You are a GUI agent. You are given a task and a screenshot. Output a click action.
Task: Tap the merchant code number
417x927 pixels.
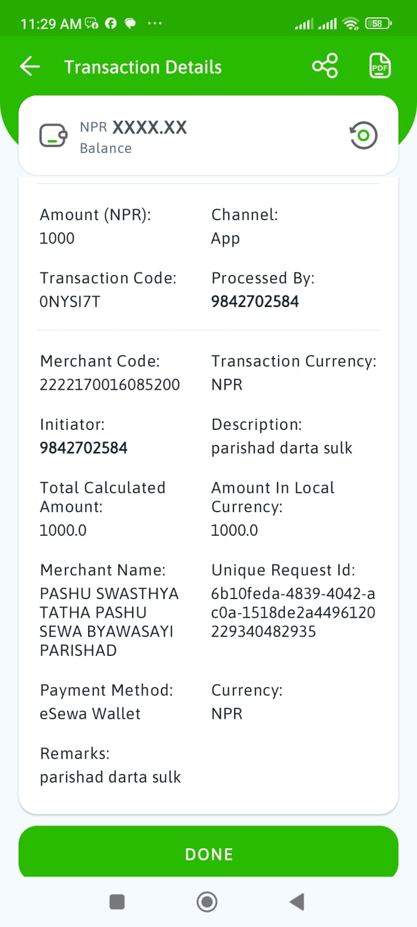pos(109,385)
